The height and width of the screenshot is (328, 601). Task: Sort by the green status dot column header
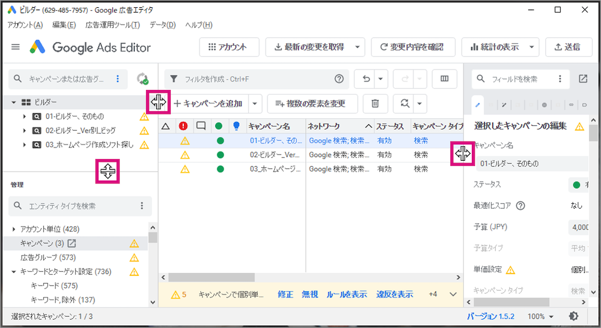pyautogui.click(x=219, y=126)
